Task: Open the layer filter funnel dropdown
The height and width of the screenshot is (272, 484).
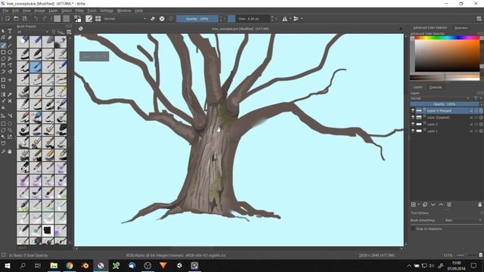Action: [x=477, y=98]
